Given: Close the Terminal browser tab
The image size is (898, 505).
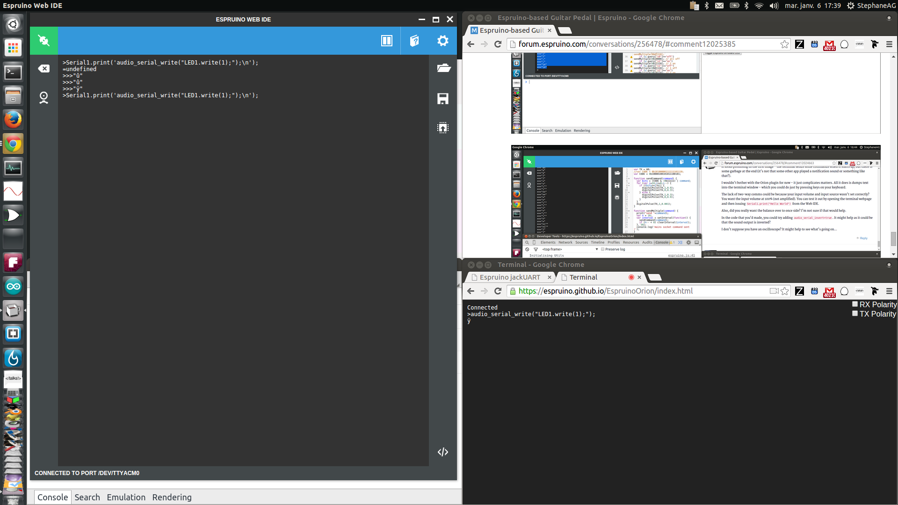Looking at the screenshot, I should pos(639,277).
